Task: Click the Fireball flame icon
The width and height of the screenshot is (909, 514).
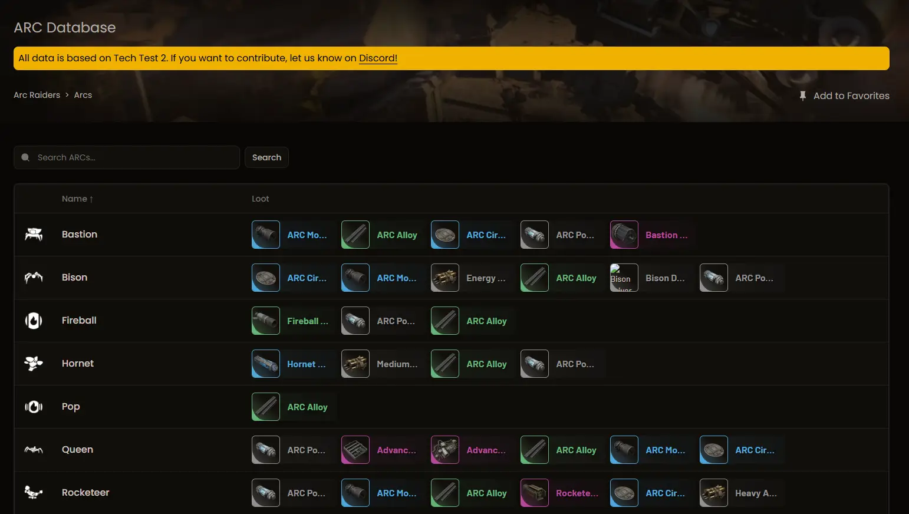Action: (34, 321)
